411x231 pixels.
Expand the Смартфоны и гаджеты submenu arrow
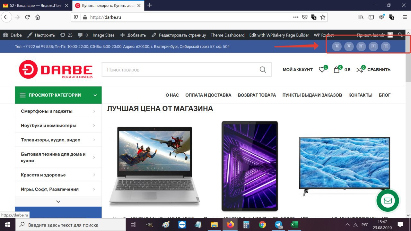pos(94,111)
